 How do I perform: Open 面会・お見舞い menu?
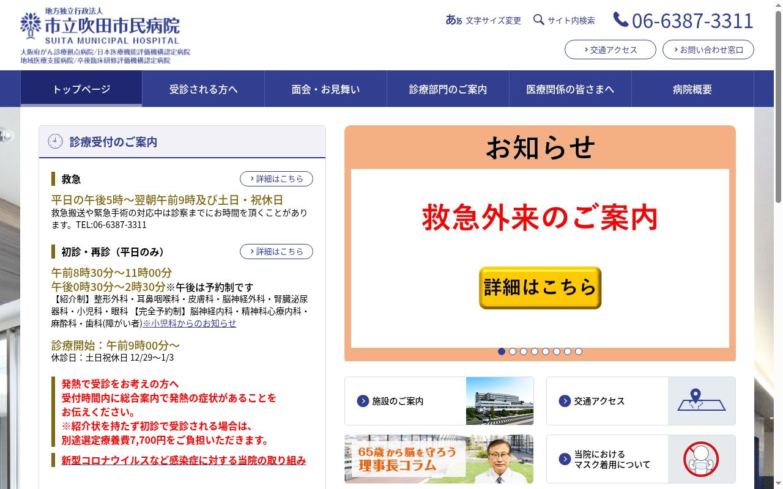coord(326,89)
